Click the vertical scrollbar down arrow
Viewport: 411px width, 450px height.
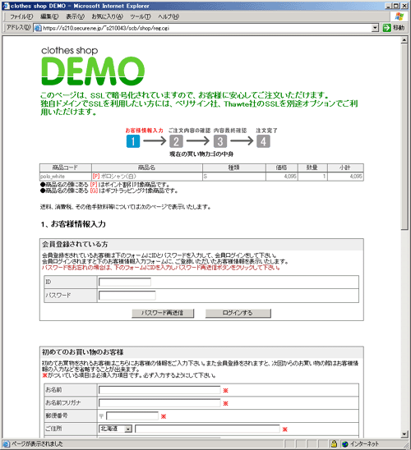404,434
